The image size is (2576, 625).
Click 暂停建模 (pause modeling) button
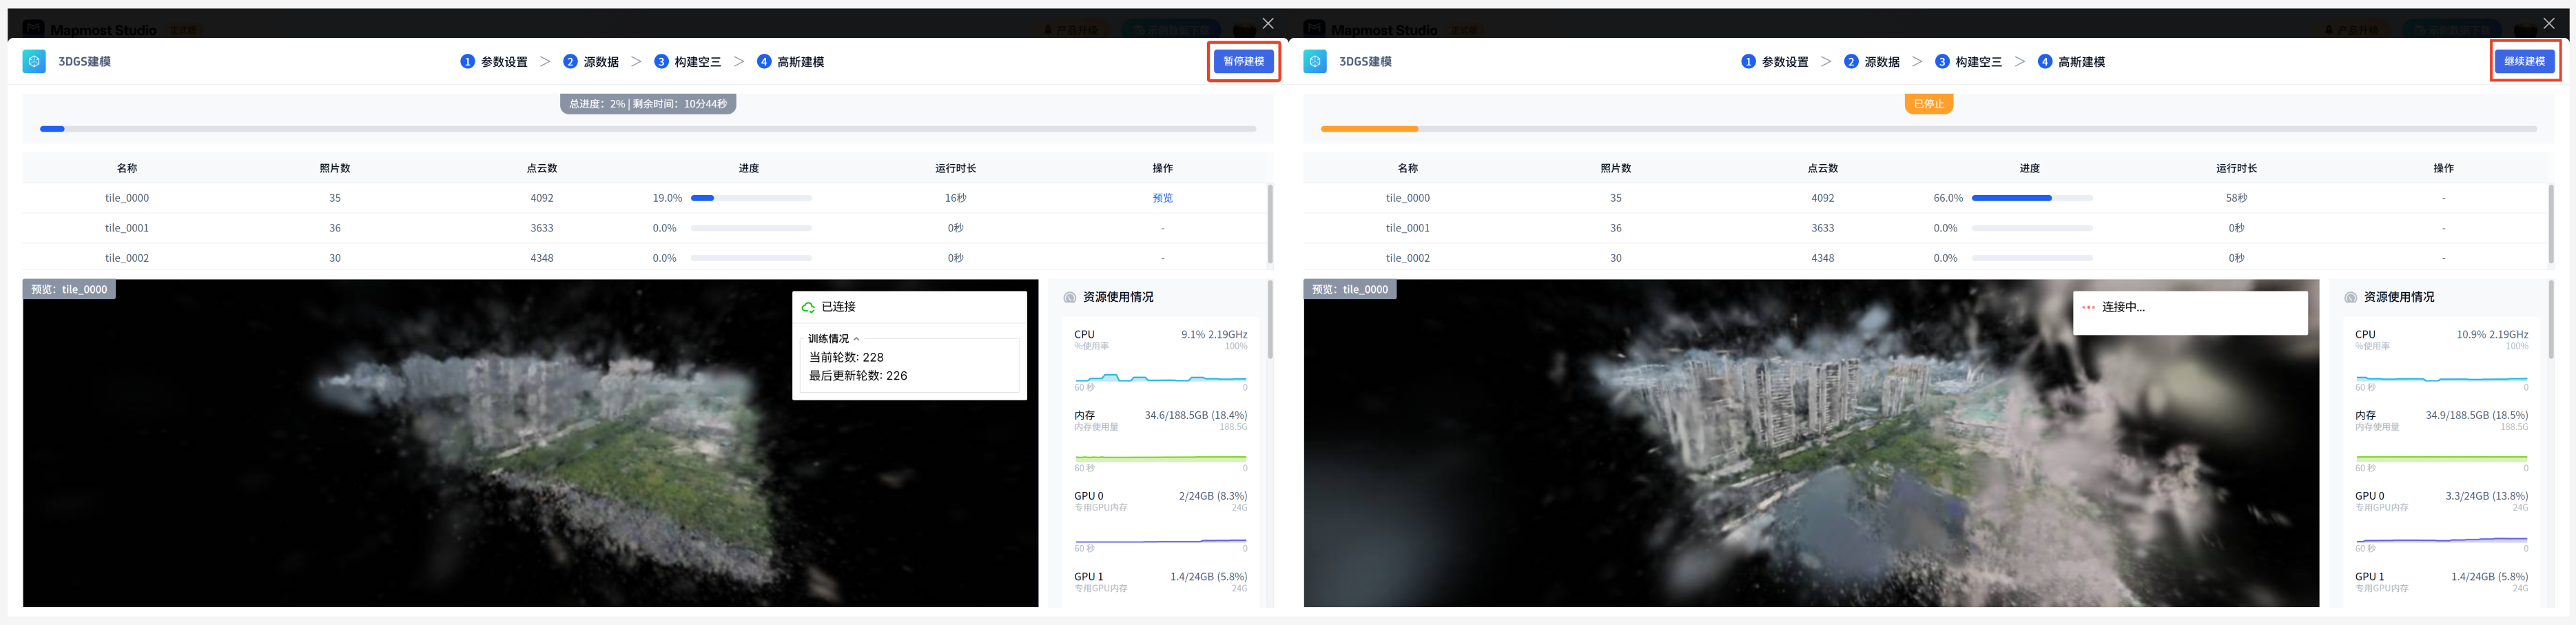pyautogui.click(x=1243, y=61)
